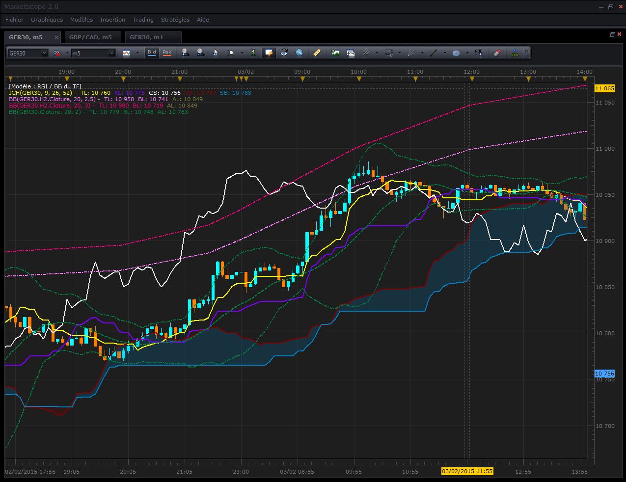Click the blue radar globe icon
The width and height of the screenshot is (626, 482).
pos(299,53)
